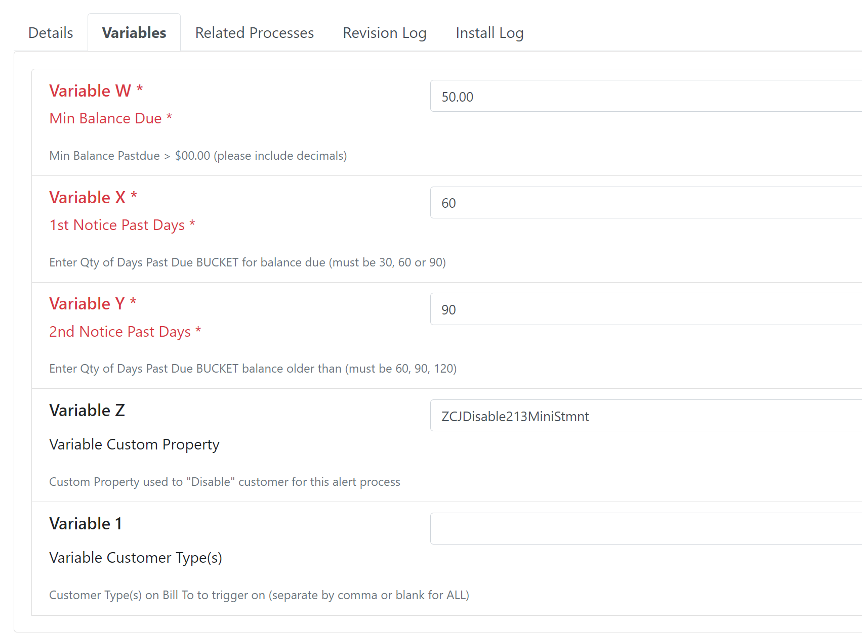Click the 'Variable Customer Type(s)' label

point(136,558)
